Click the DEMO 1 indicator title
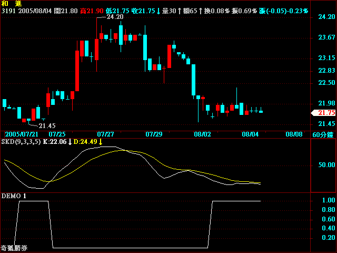337x253 pixels. tap(14, 196)
